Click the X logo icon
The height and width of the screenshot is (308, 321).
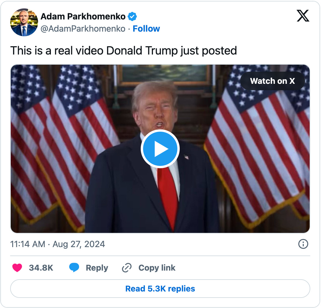[x=303, y=16]
